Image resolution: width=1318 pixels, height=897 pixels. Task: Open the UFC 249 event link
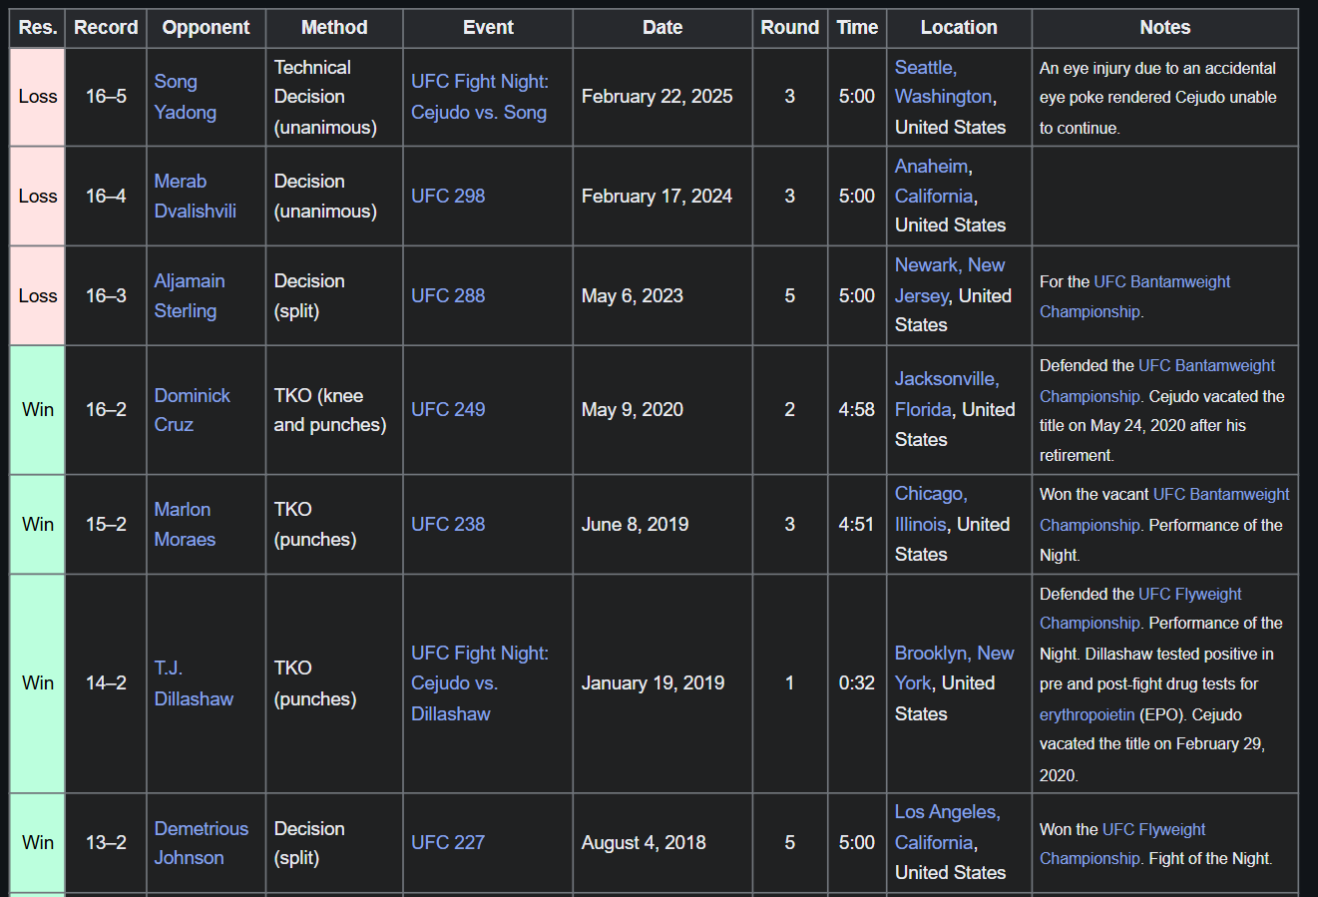(x=448, y=409)
